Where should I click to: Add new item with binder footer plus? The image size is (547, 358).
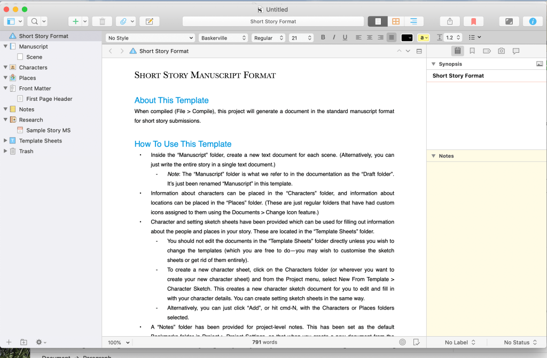pyautogui.click(x=9, y=343)
